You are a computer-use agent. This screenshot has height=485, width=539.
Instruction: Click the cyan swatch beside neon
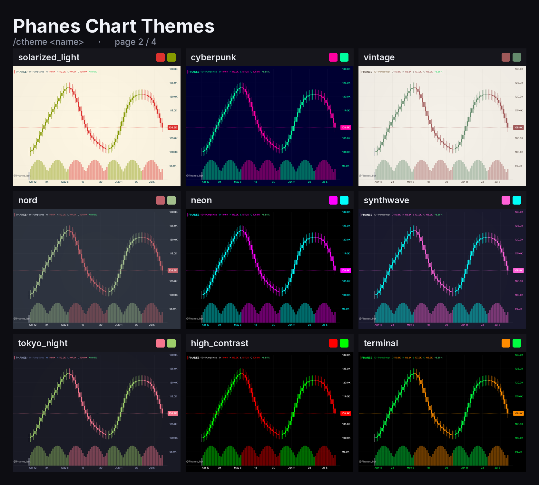(344, 200)
